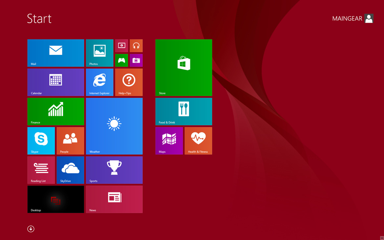Viewport: 384px width, 240px height.
Task: Switch to the Desktop tile
Action: [x=55, y=199]
